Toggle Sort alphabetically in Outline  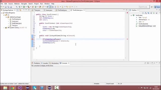(146, 13)
